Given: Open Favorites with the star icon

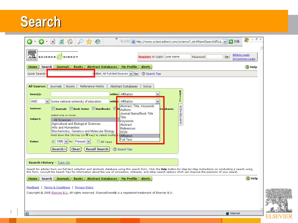Looking at the screenshot, I should (89, 42).
